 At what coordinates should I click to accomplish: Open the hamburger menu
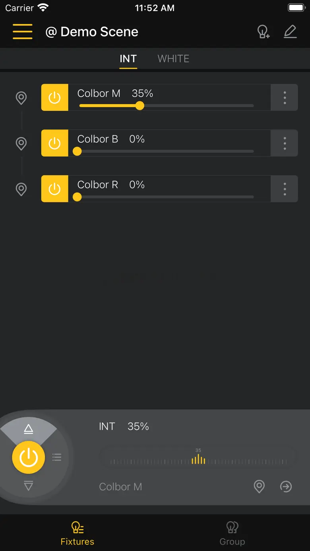pos(22,32)
